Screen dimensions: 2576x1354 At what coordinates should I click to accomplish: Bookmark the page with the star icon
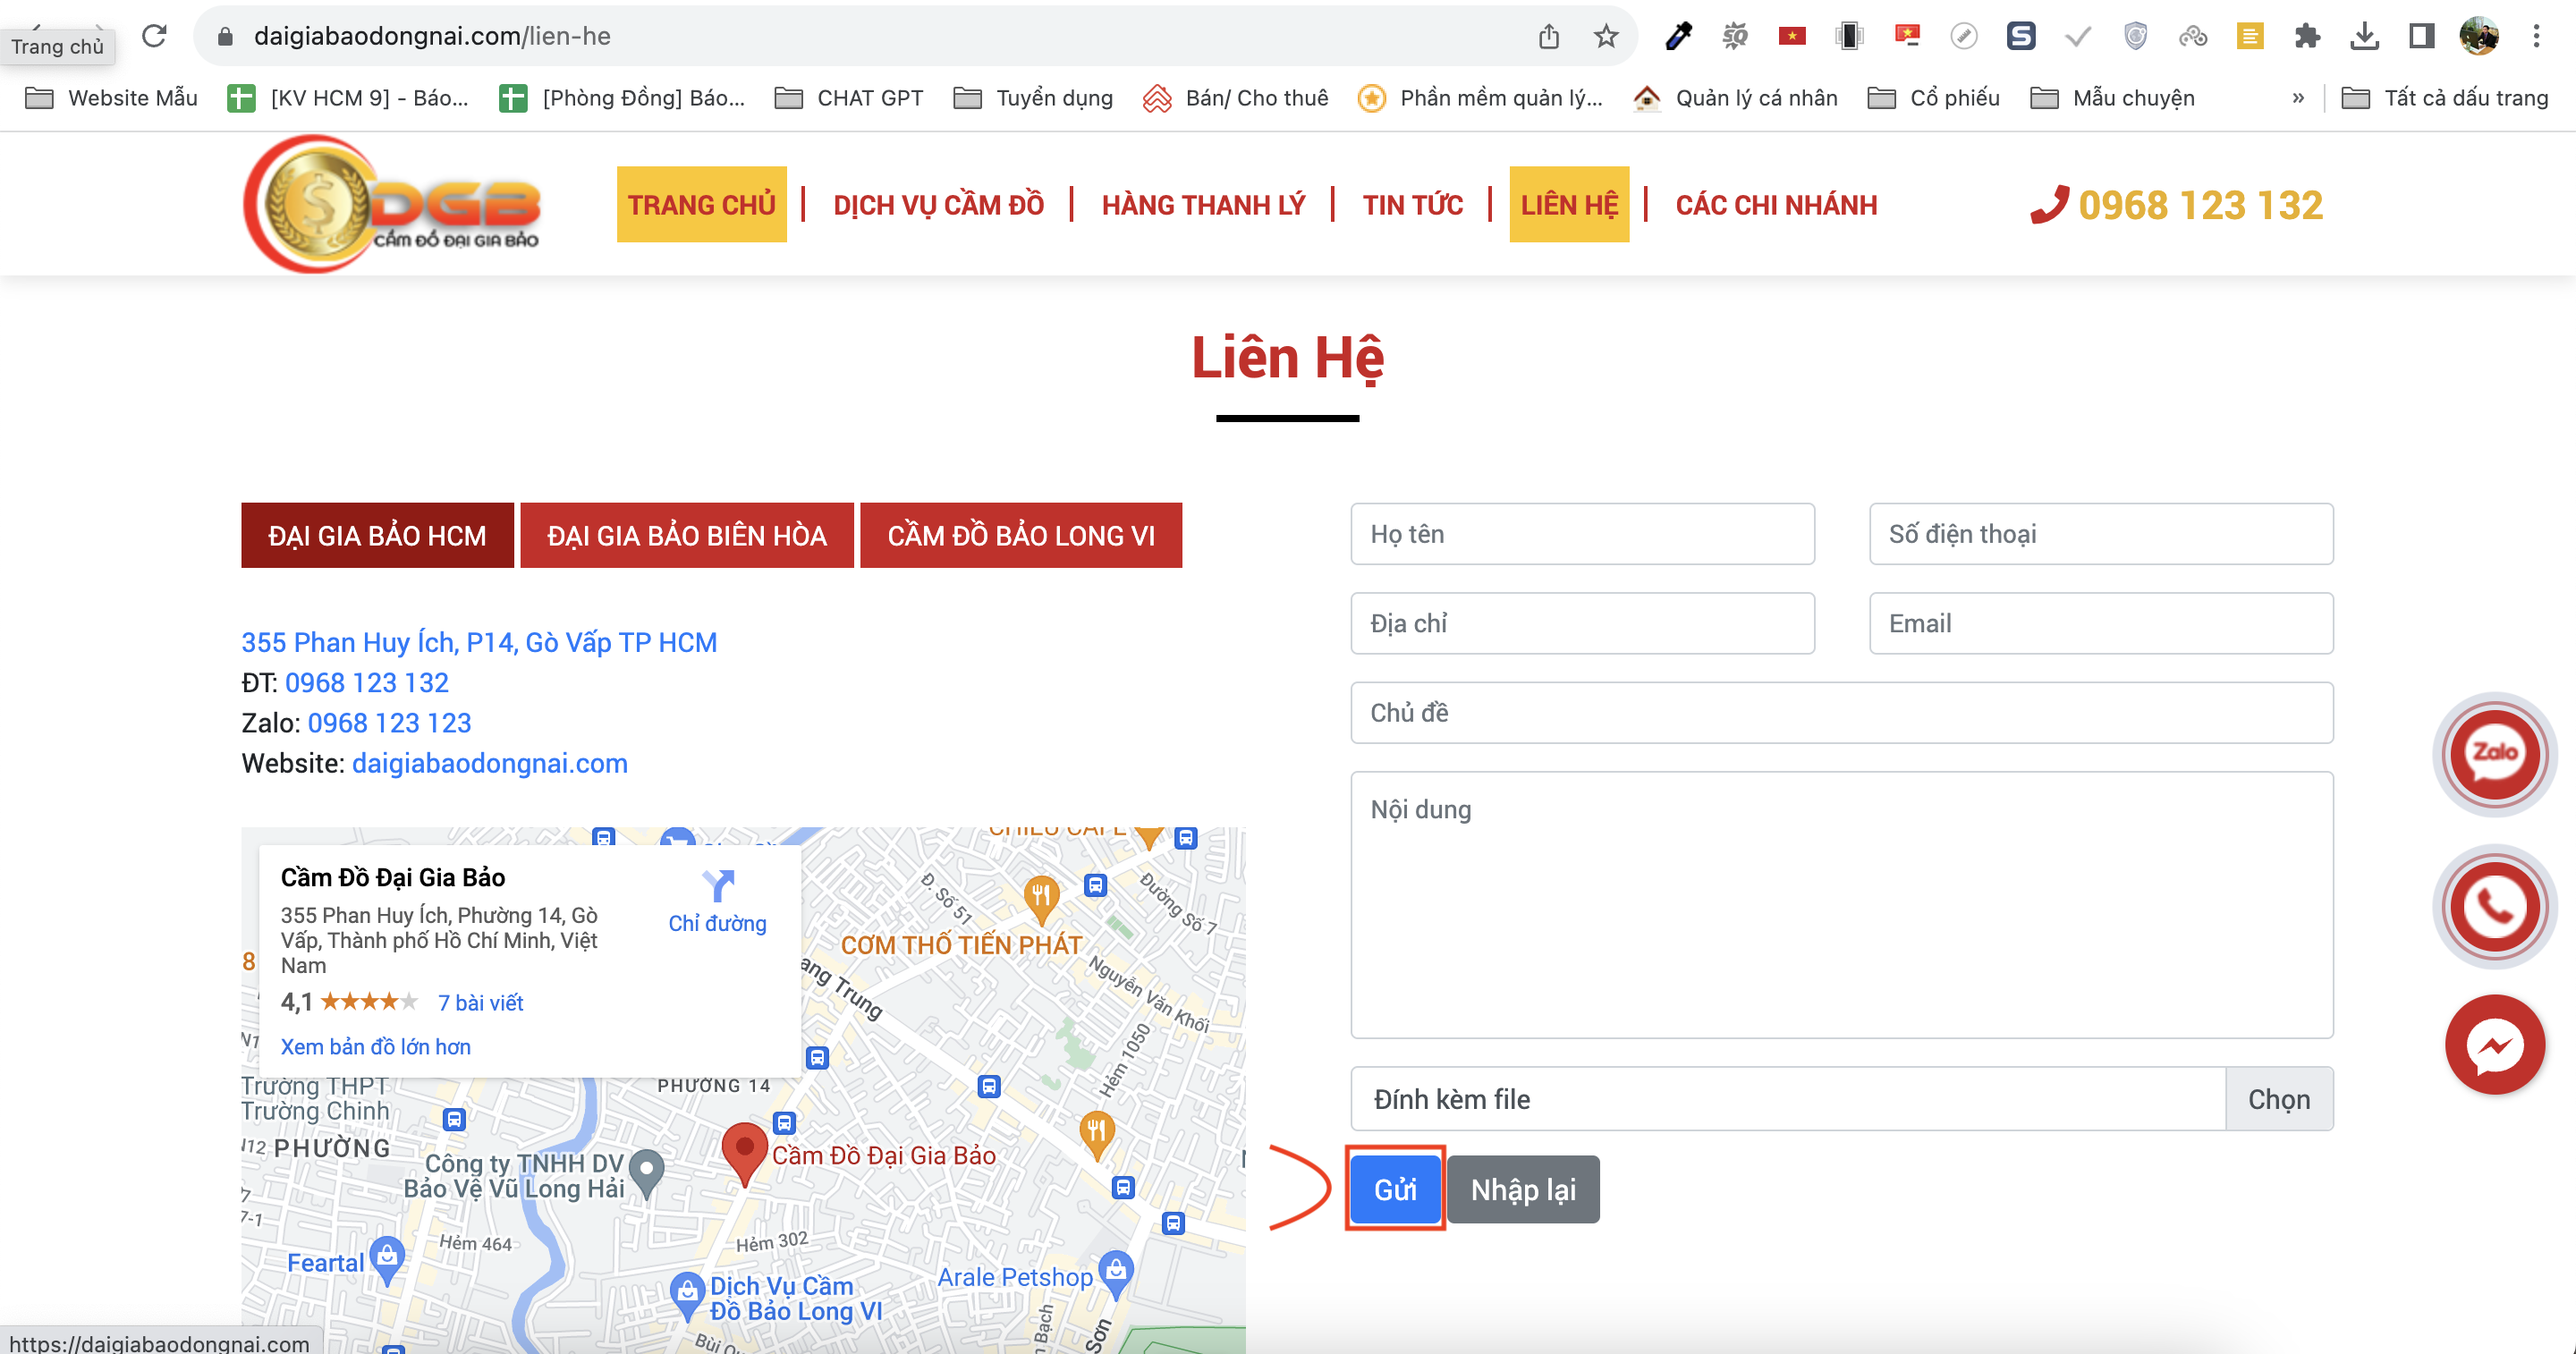click(1605, 35)
